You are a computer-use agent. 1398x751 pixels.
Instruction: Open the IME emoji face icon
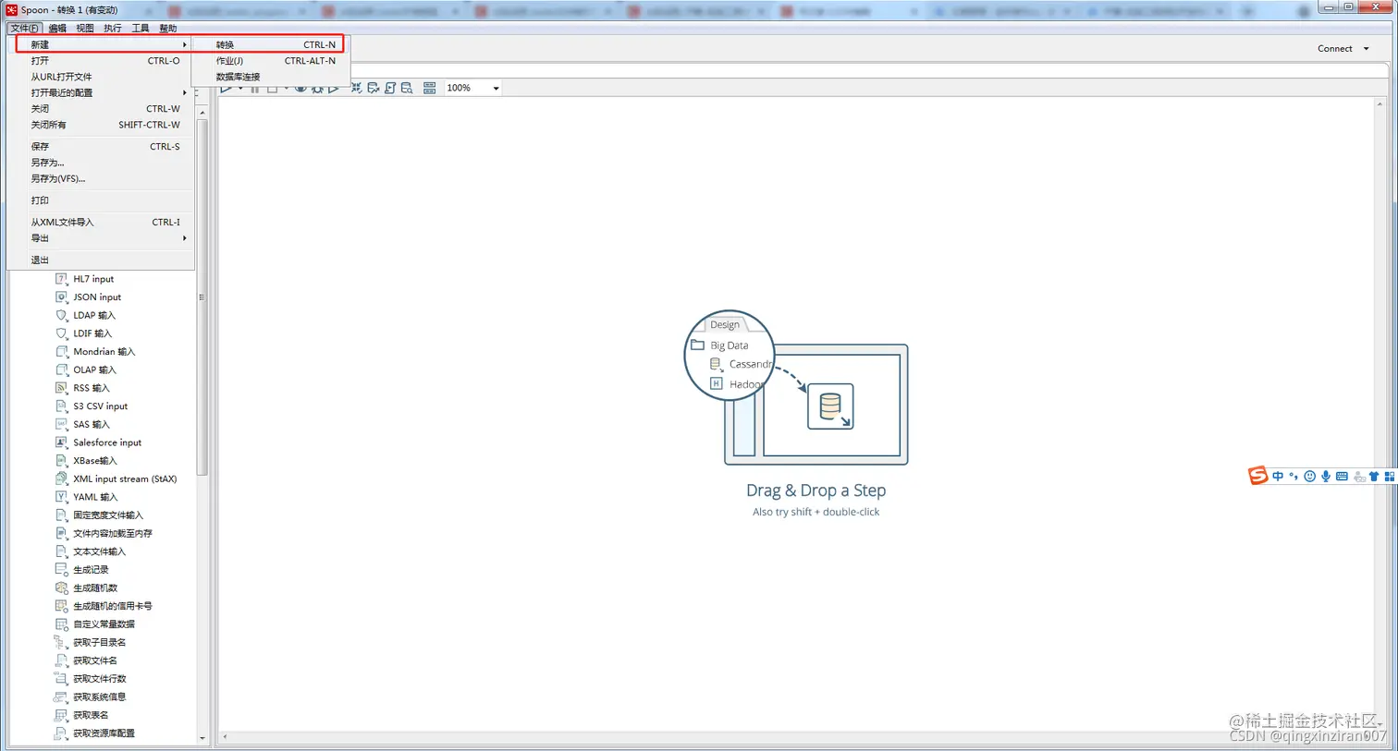click(x=1309, y=477)
